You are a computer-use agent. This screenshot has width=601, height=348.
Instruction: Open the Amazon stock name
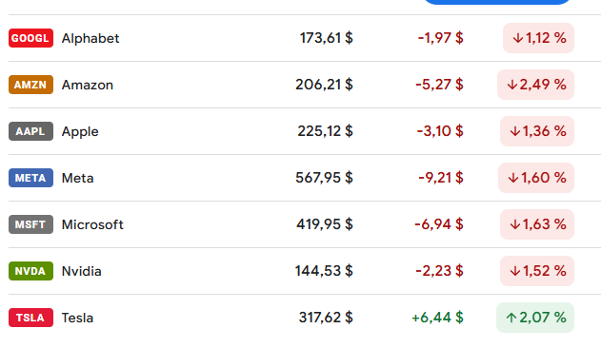pyautogui.click(x=88, y=85)
